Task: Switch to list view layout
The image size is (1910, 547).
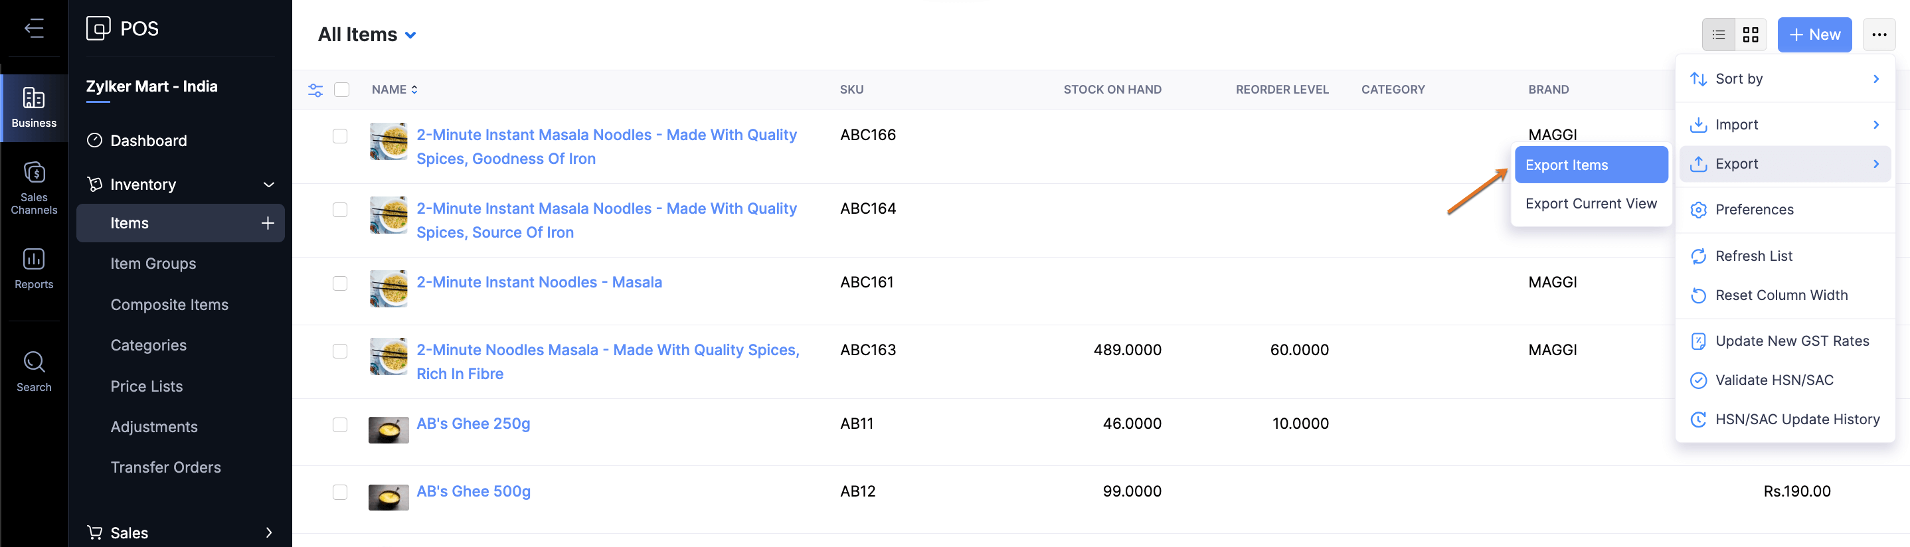Action: pyautogui.click(x=1718, y=35)
